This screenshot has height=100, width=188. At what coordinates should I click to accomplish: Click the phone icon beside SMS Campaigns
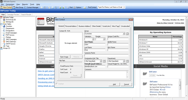[4, 39]
